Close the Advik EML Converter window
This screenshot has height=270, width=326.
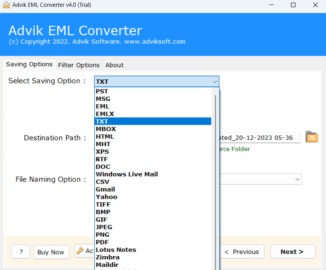click(315, 5)
